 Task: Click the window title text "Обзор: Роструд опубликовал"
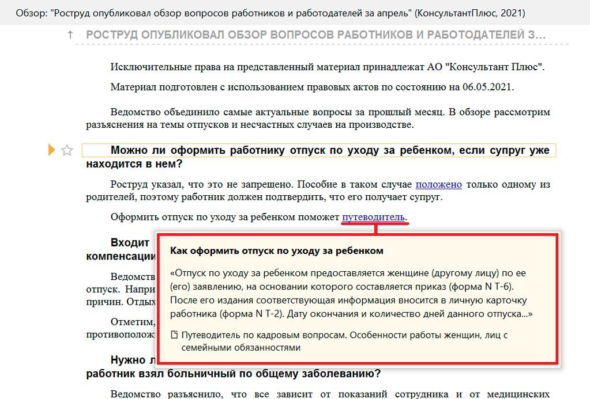click(x=270, y=12)
